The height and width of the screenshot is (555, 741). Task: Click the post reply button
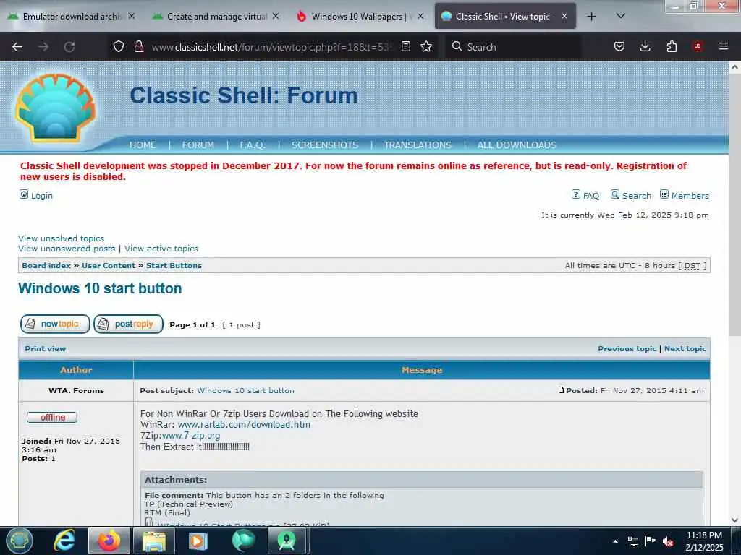(129, 324)
